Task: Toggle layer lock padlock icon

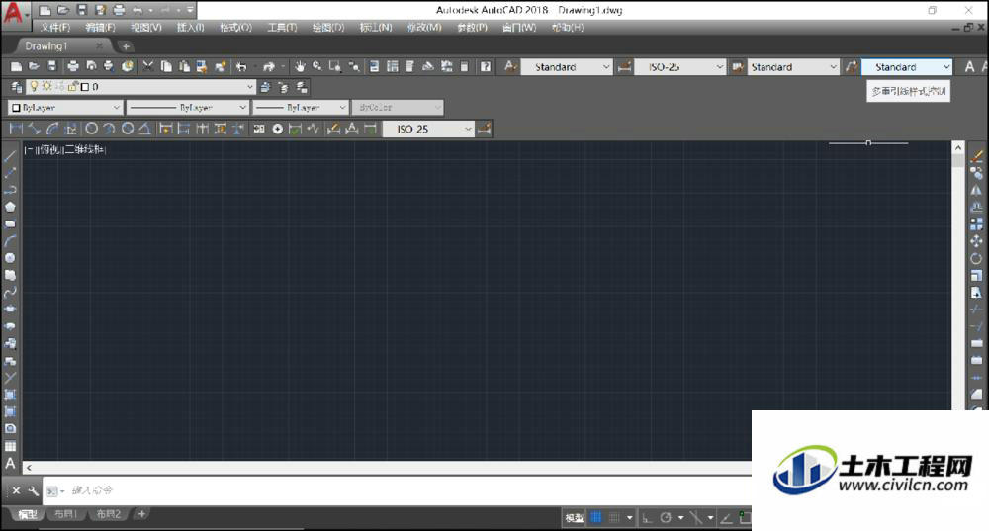Action: tap(72, 86)
